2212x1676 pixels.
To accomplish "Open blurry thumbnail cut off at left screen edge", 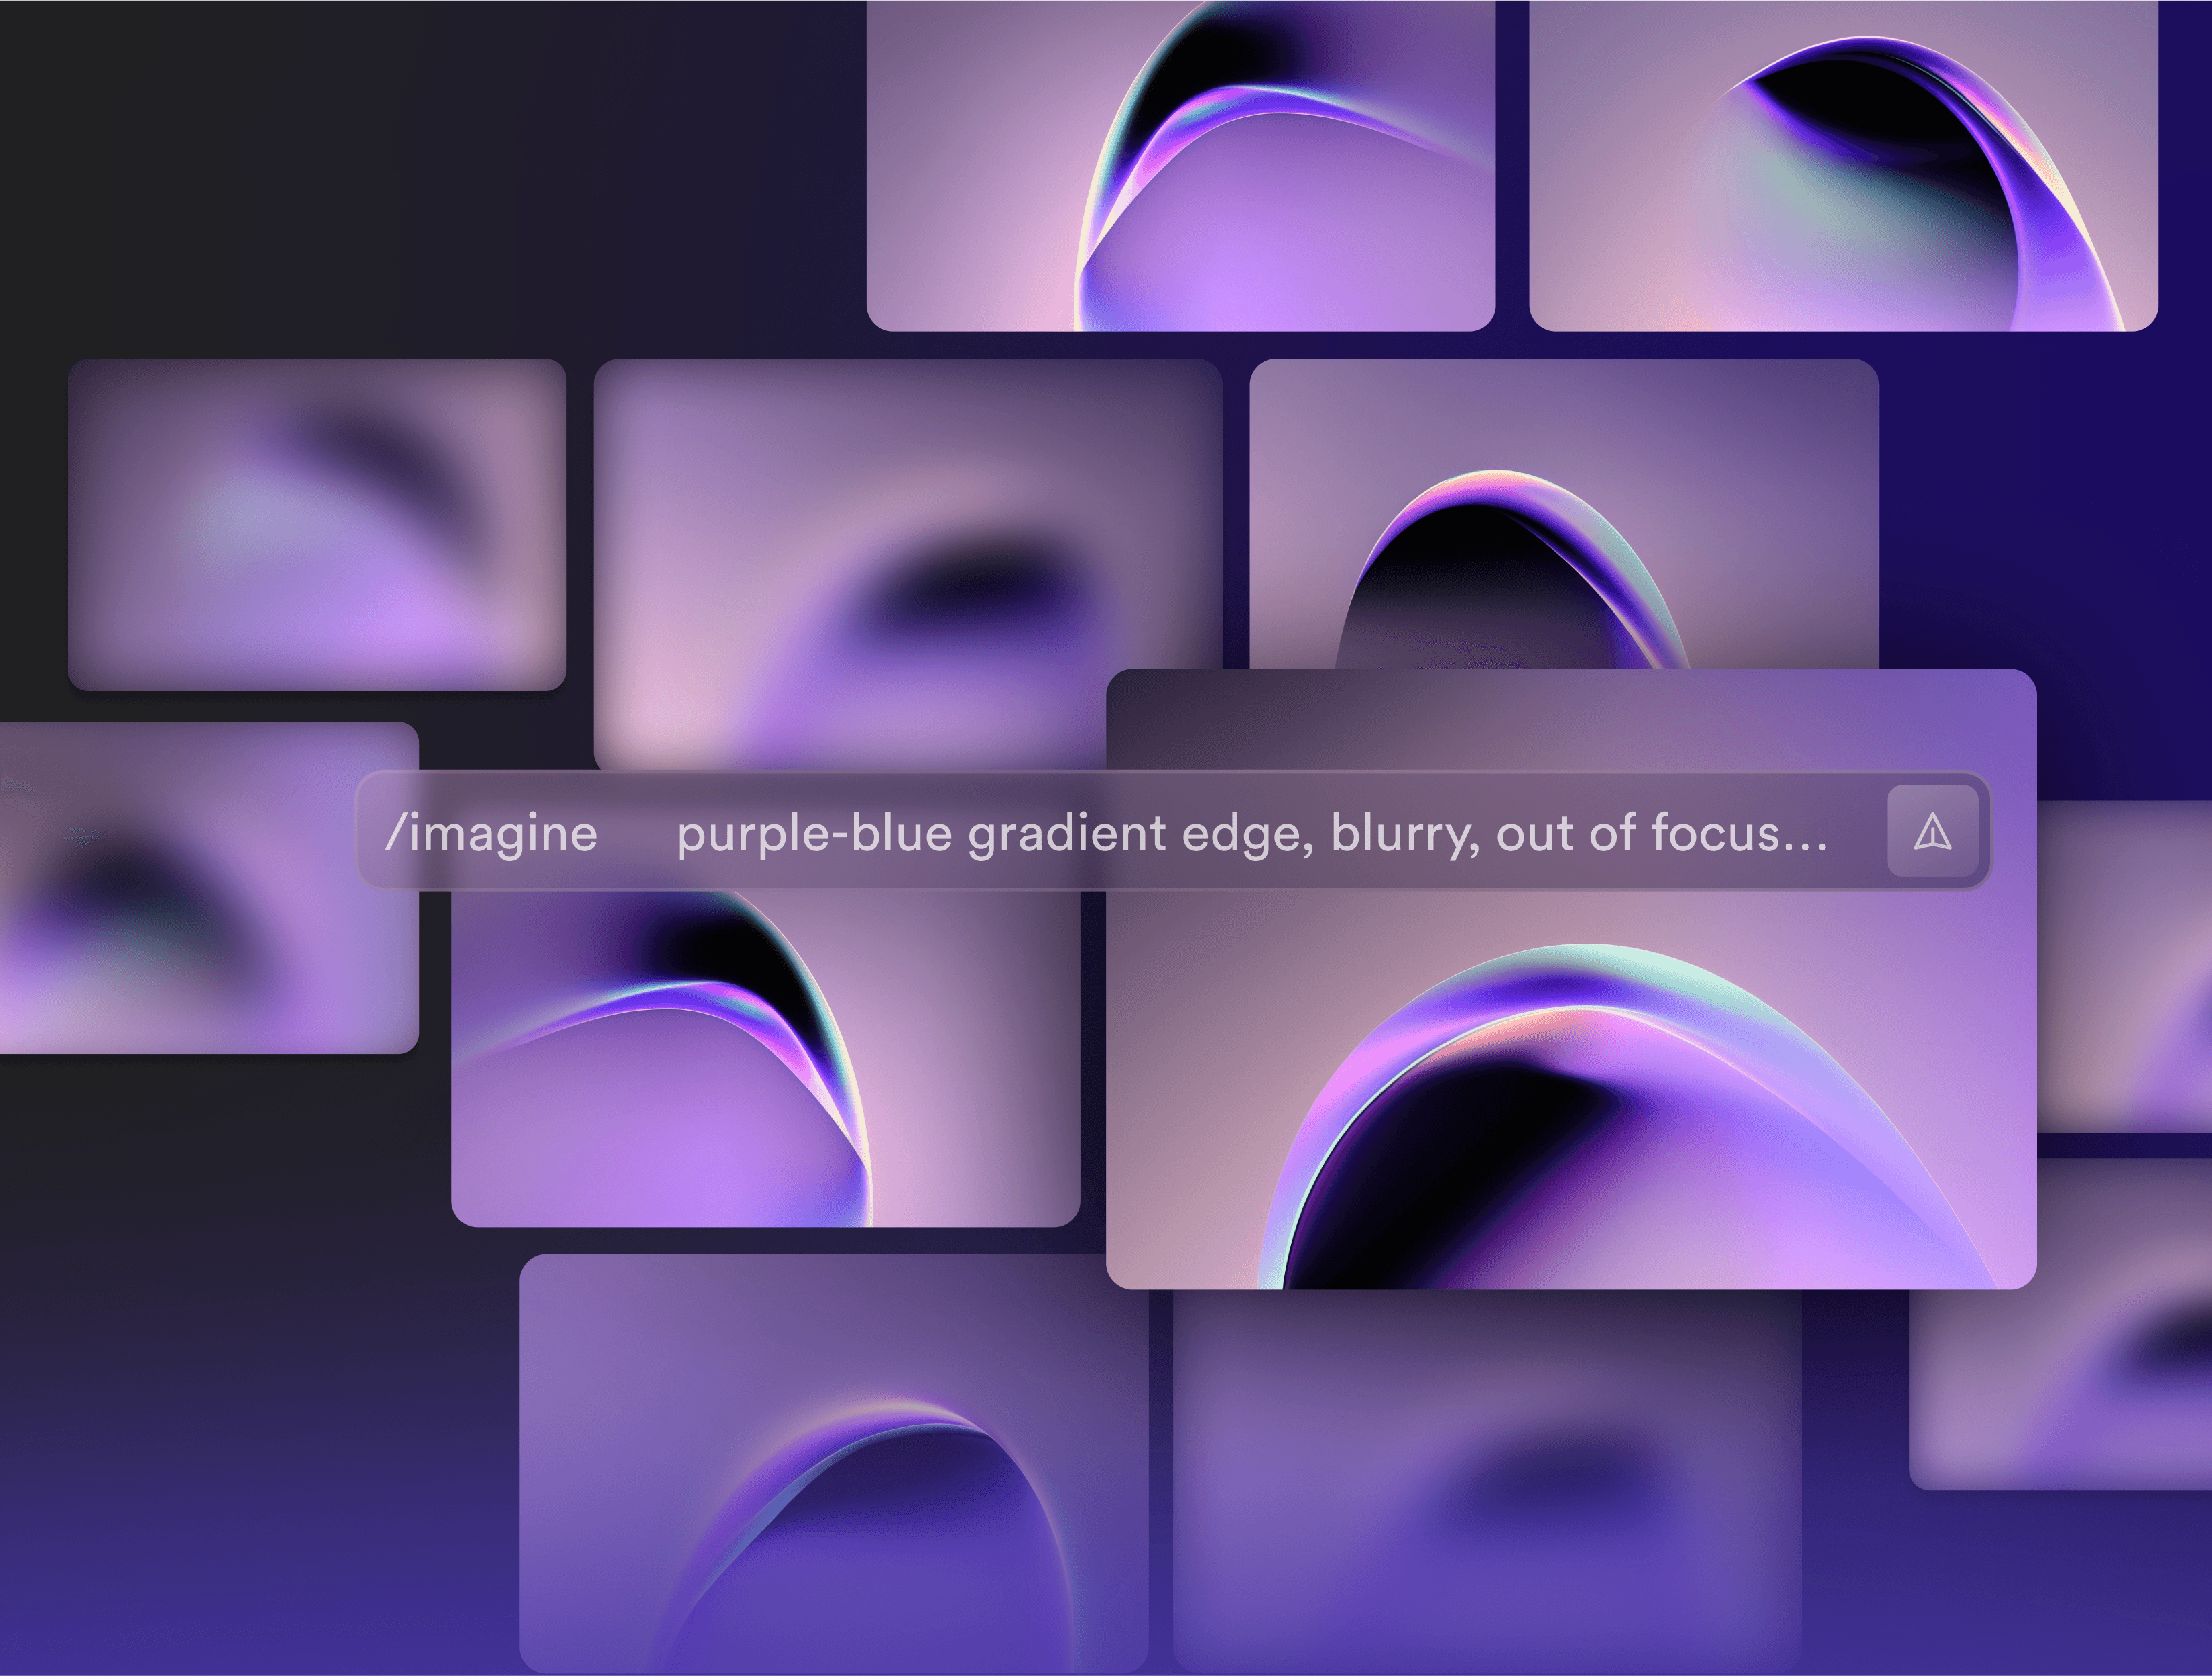I will pos(200,960).
